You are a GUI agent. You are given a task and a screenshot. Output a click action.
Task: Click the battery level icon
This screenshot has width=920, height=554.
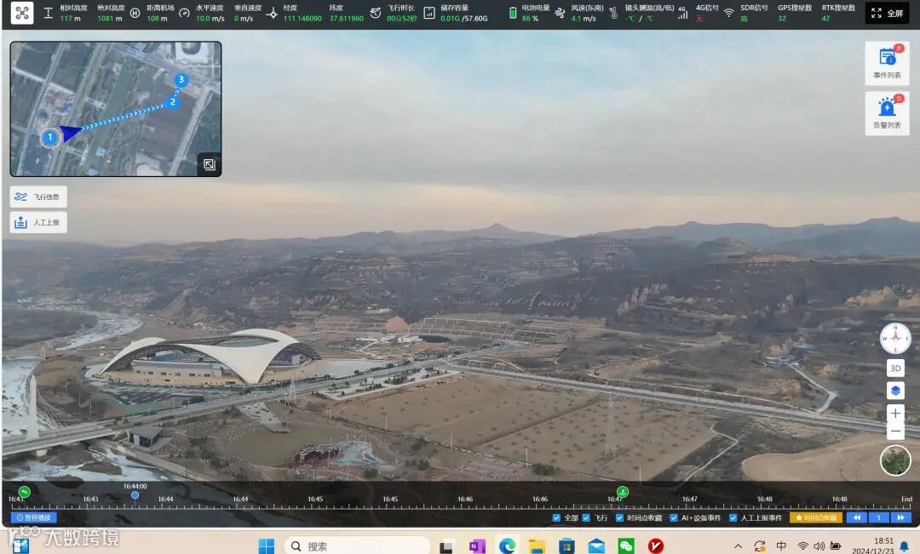pyautogui.click(x=512, y=13)
